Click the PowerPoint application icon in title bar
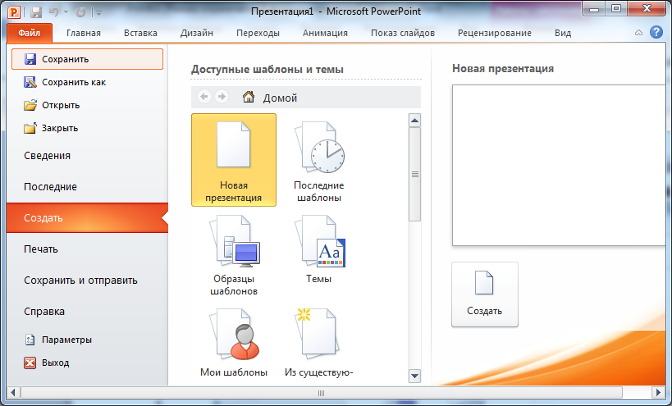672x406 pixels. [14, 11]
